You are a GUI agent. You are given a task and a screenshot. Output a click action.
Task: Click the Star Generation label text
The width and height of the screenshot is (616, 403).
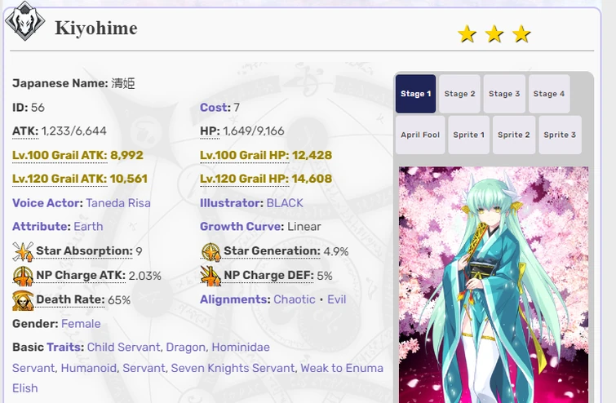click(x=273, y=251)
